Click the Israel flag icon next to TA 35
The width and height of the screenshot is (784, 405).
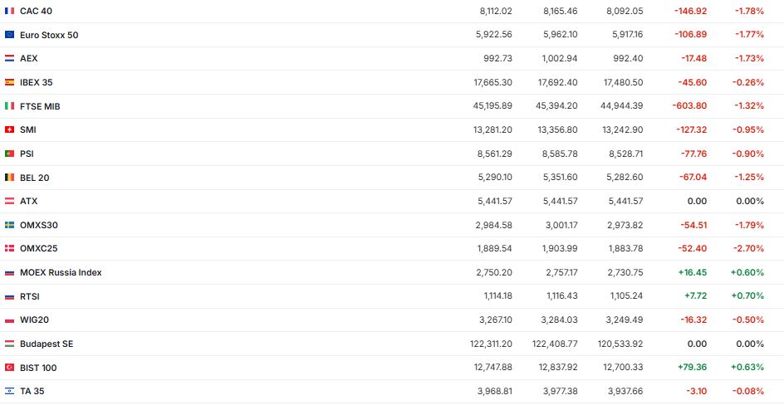[x=9, y=391]
